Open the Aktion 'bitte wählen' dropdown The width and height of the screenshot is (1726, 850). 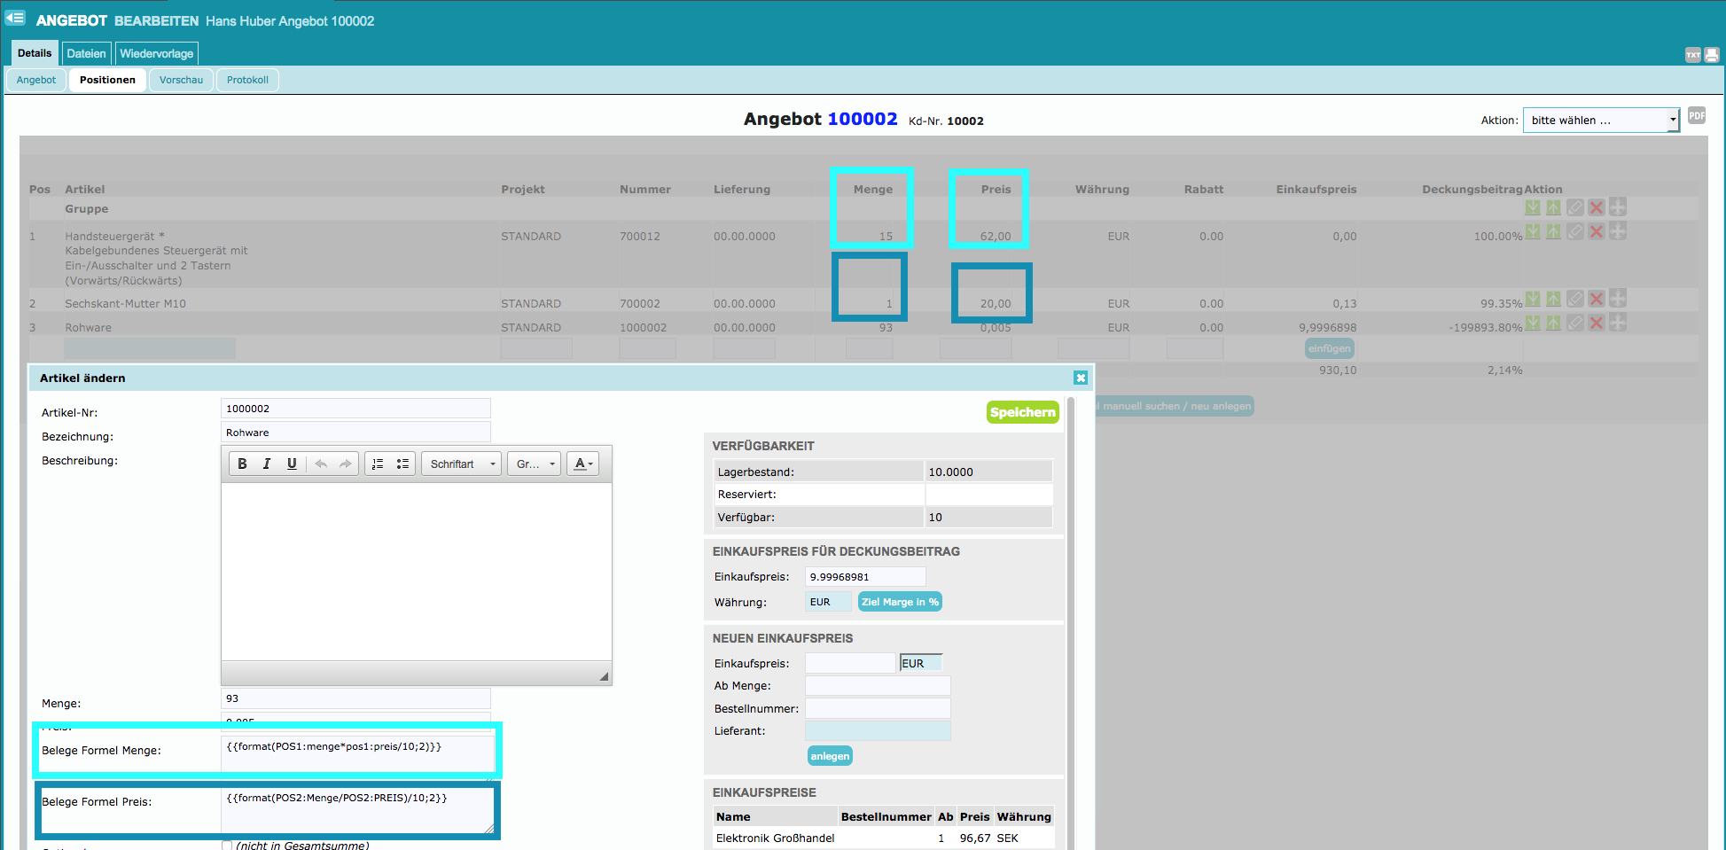[1600, 121]
